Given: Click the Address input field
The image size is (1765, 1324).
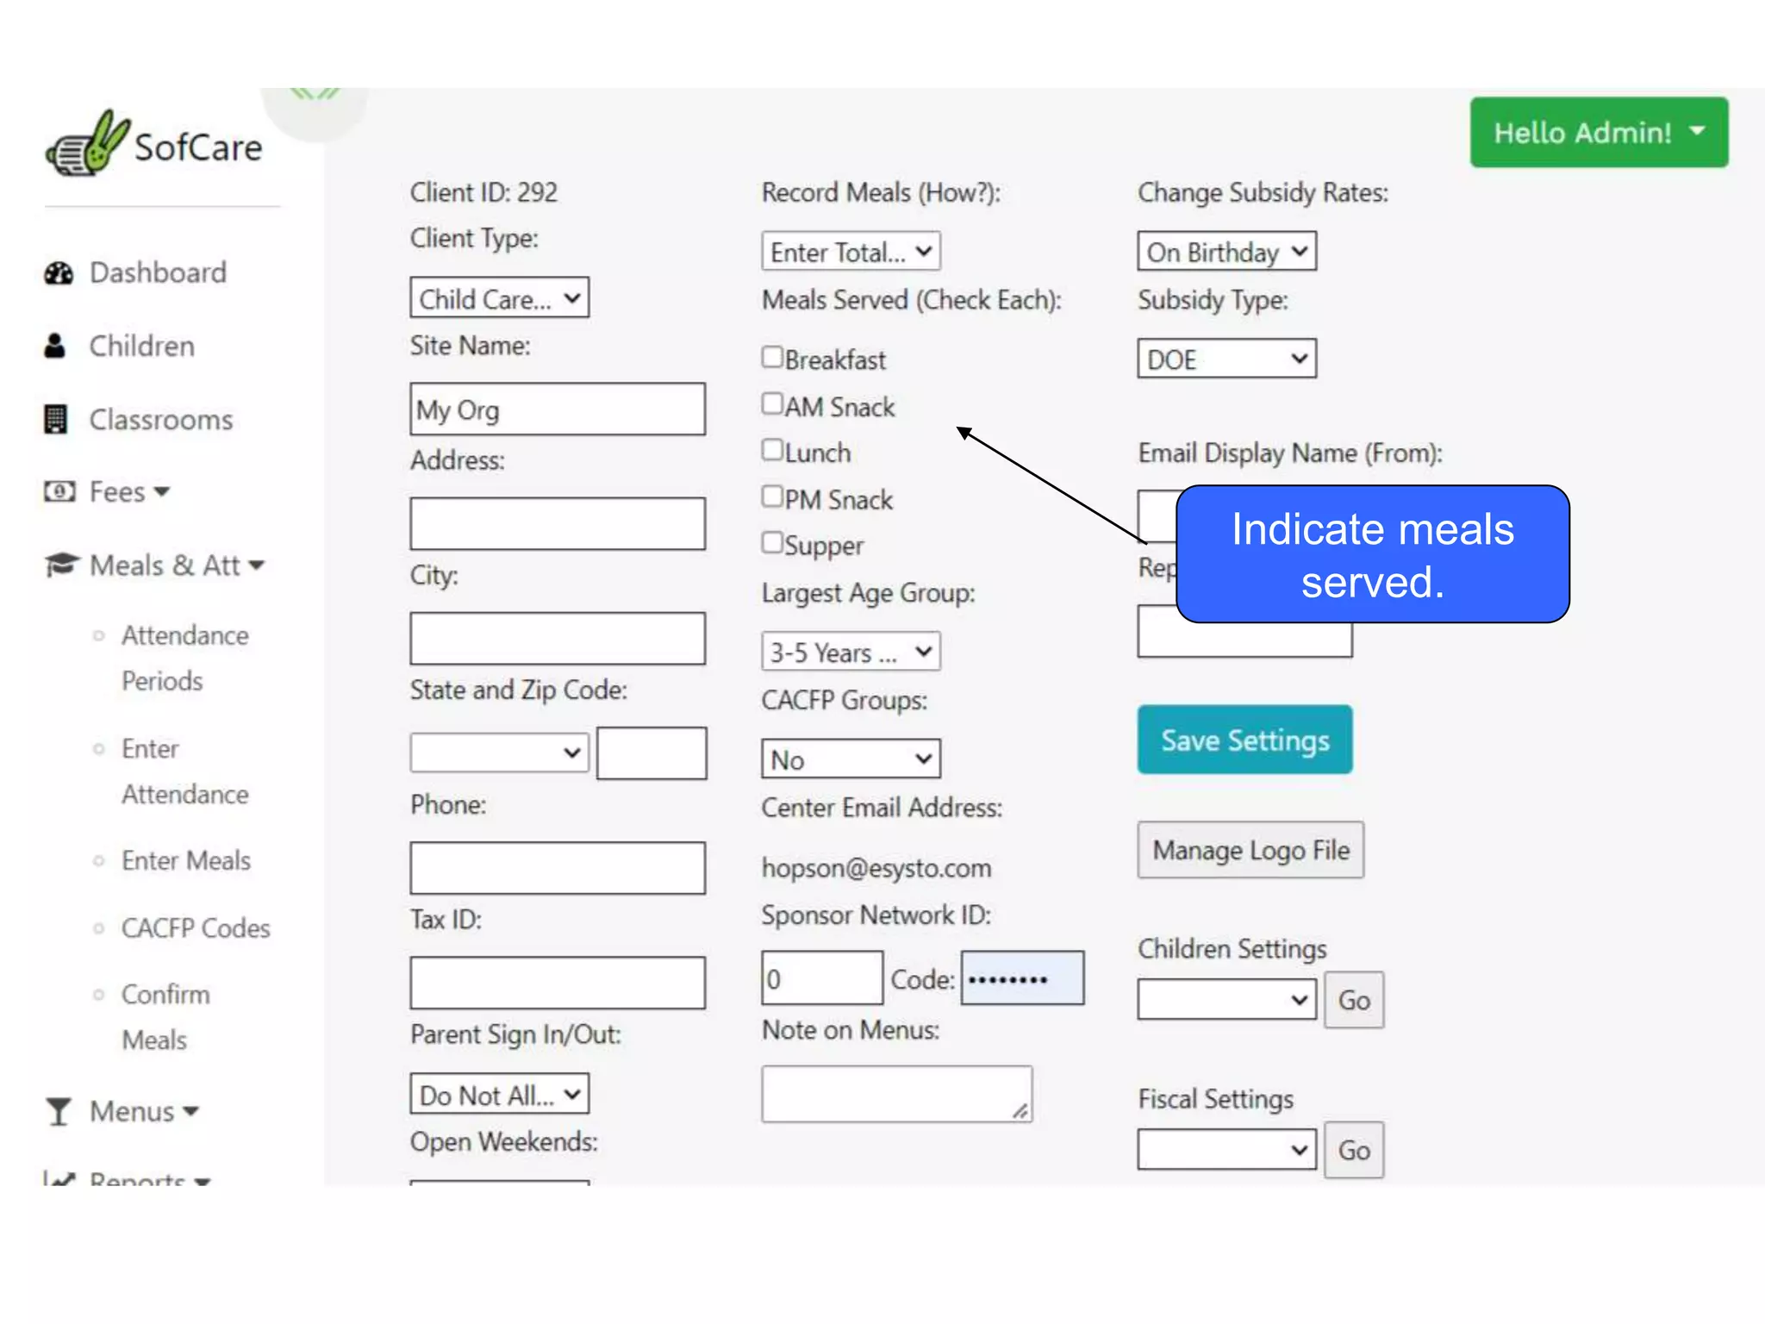Looking at the screenshot, I should pos(558,524).
